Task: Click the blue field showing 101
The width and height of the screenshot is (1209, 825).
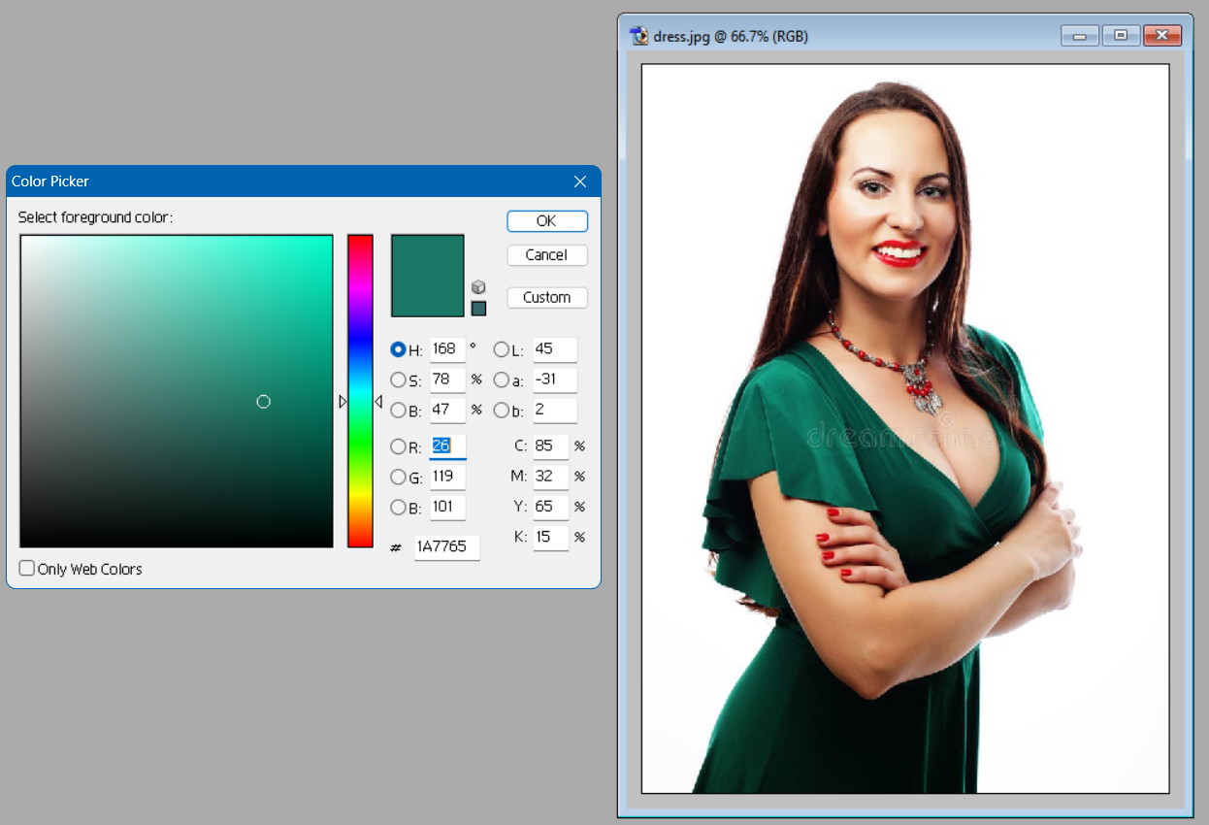Action: coord(447,507)
